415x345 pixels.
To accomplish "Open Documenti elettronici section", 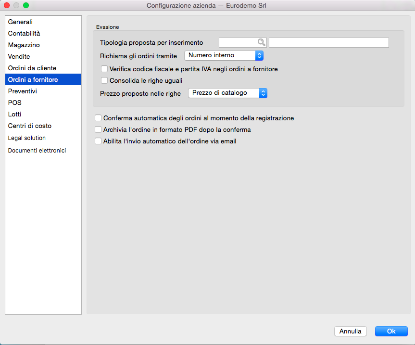I will click(37, 151).
